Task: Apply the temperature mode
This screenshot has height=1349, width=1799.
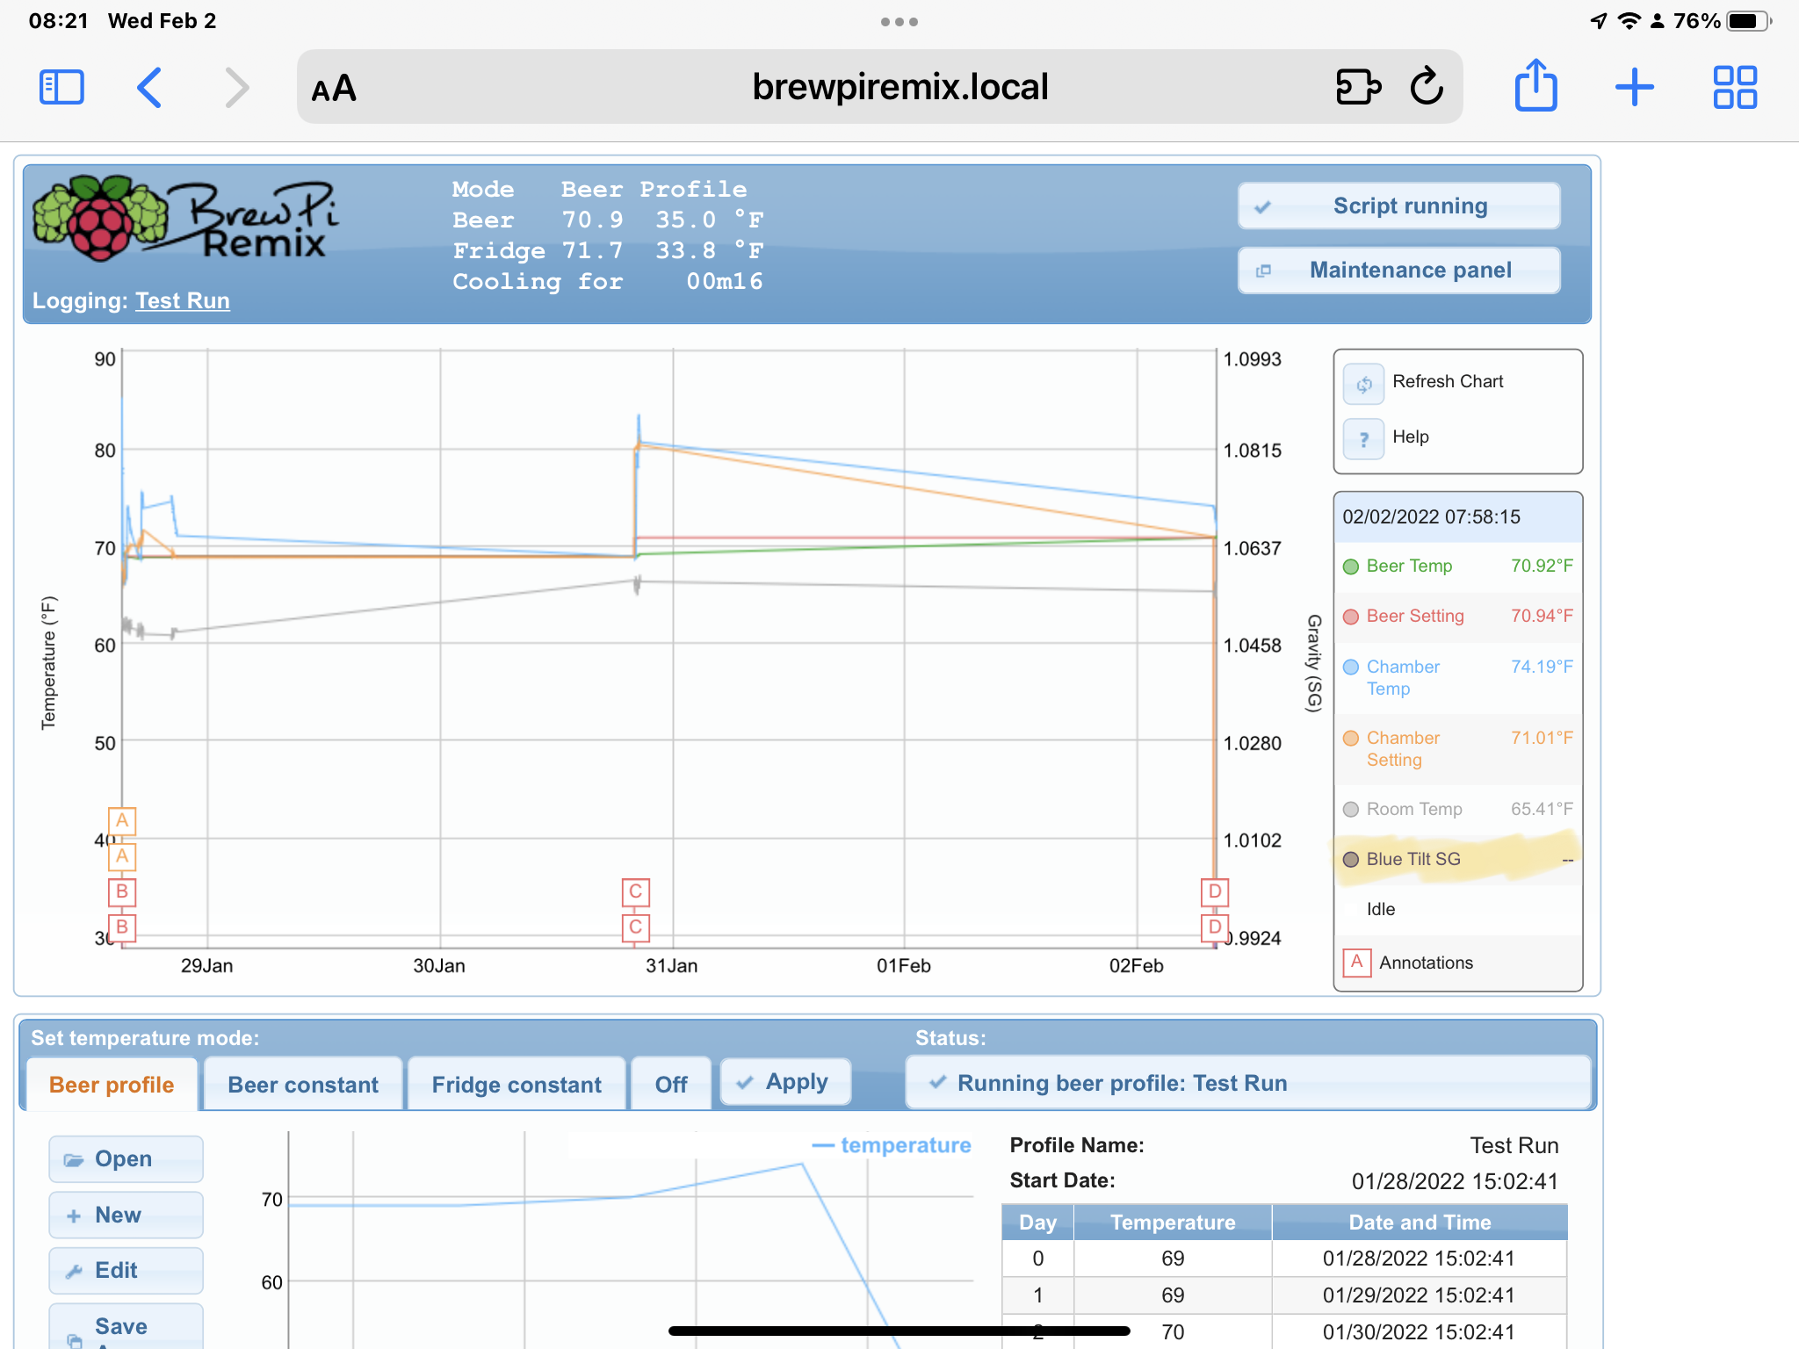Action: [785, 1082]
